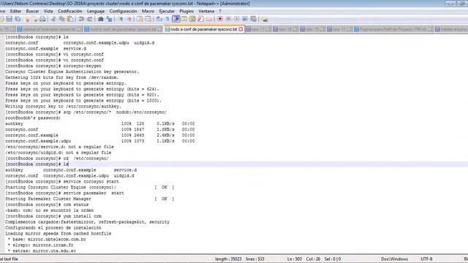The width and height of the screenshot is (468, 263).
Task: Click the 'yum install crm' command line
Action: tap(53, 216)
